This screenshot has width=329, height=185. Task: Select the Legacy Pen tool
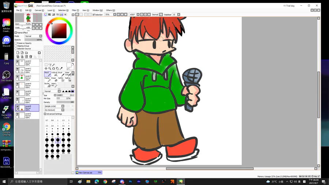[x=54, y=85]
